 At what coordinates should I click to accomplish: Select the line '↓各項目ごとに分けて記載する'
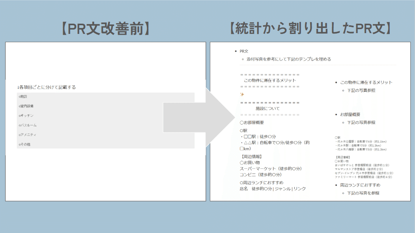point(47,87)
